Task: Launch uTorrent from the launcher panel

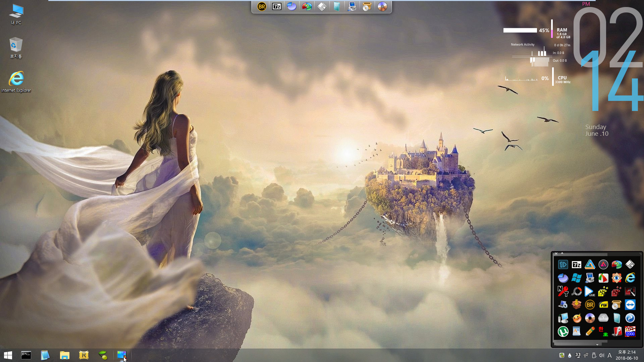Action: [x=563, y=331]
